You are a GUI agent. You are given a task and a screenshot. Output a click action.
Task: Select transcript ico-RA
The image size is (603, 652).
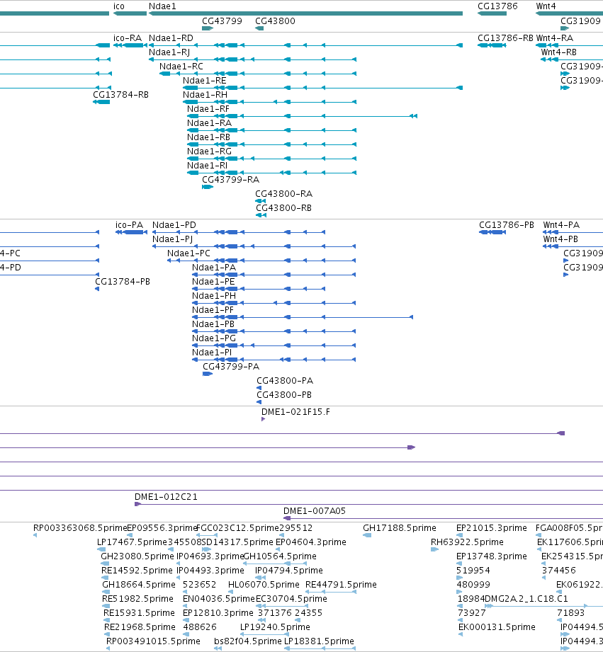click(x=128, y=38)
